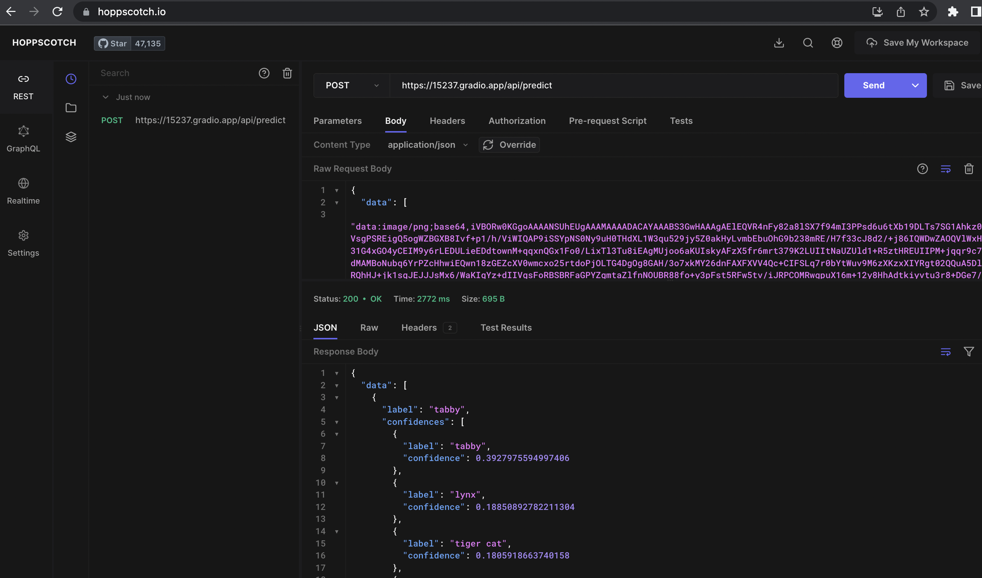Click the save workspace icon
982x578 pixels.
pyautogui.click(x=870, y=43)
